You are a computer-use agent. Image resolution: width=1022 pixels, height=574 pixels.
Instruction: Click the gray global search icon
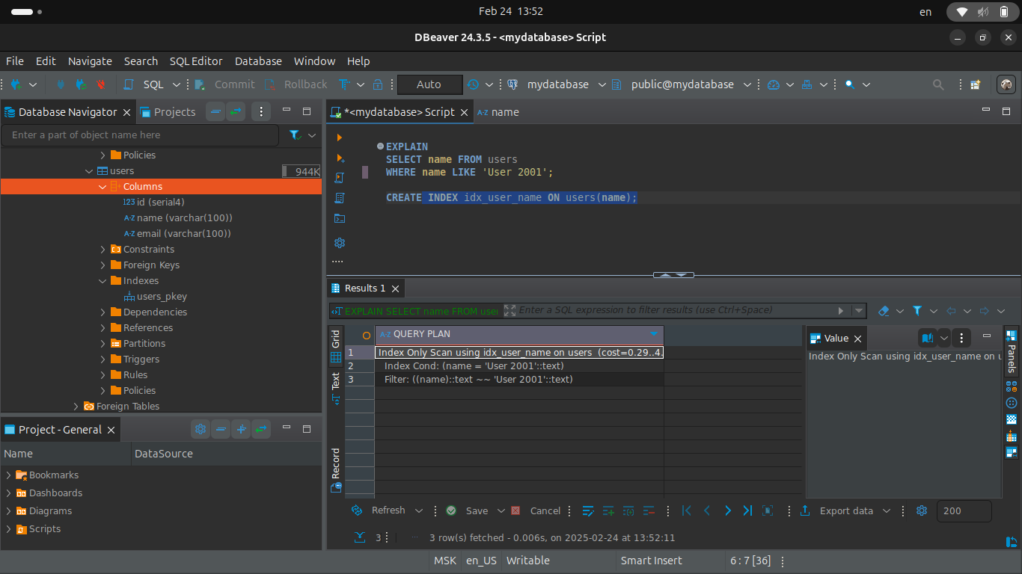pos(937,84)
